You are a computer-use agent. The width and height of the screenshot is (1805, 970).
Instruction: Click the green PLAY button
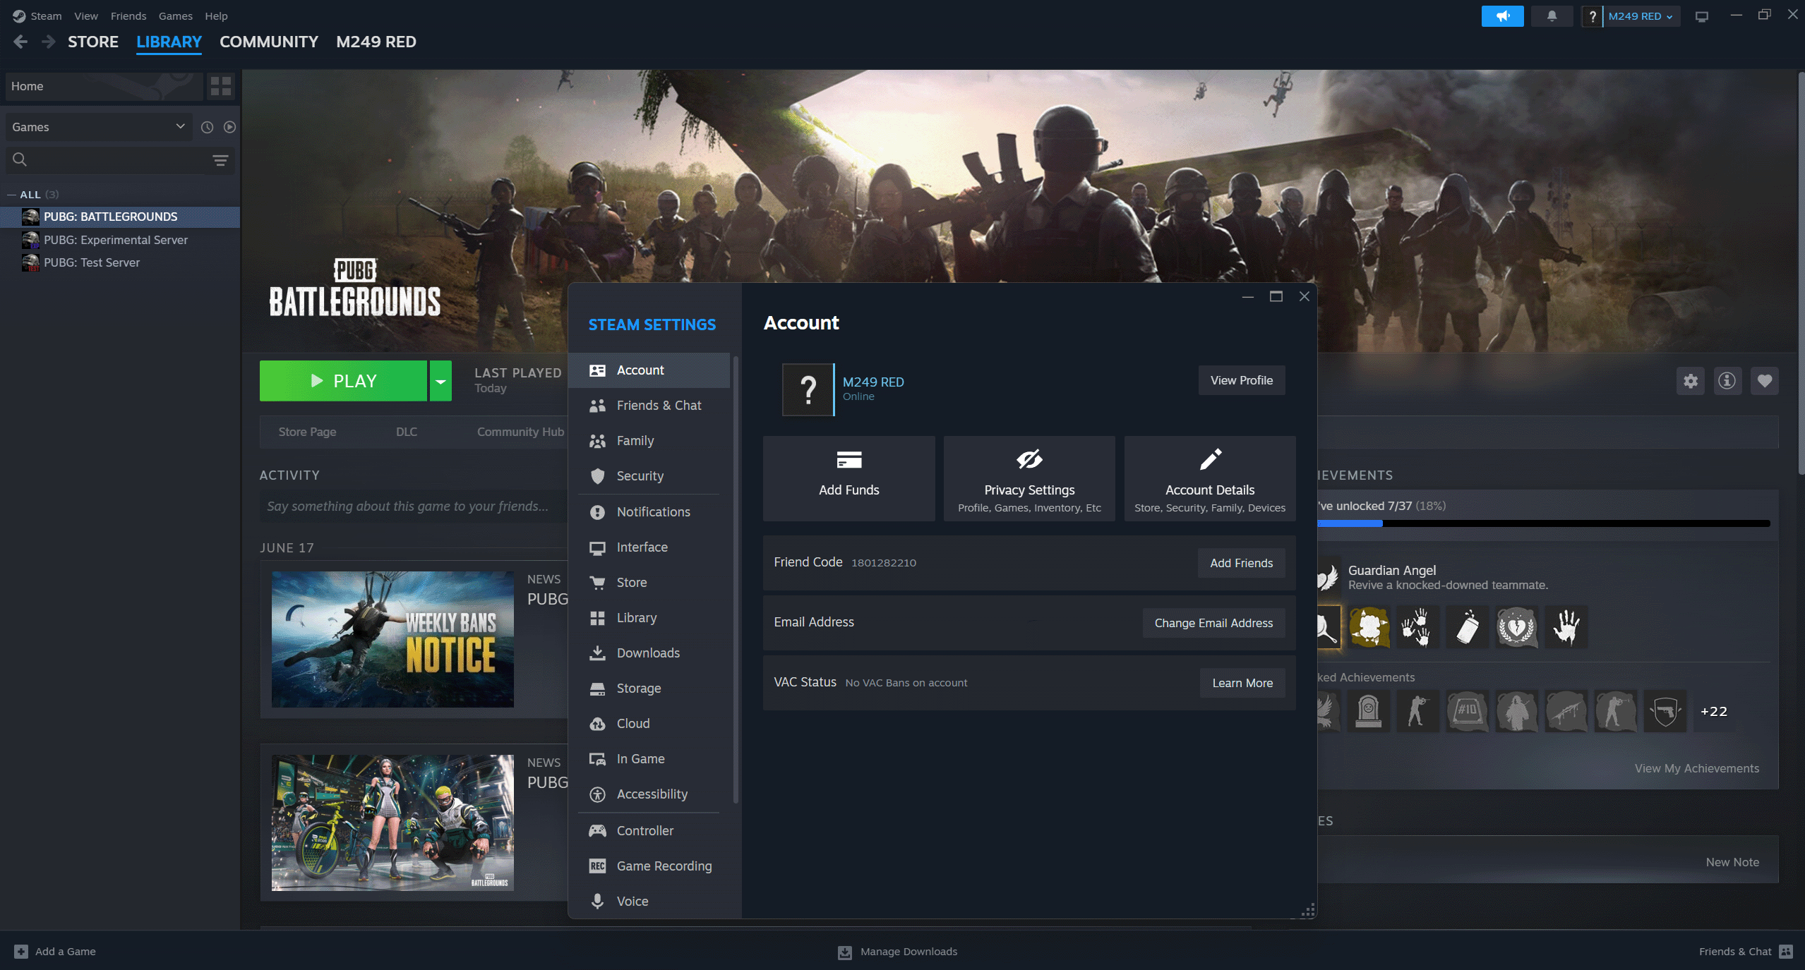click(343, 381)
